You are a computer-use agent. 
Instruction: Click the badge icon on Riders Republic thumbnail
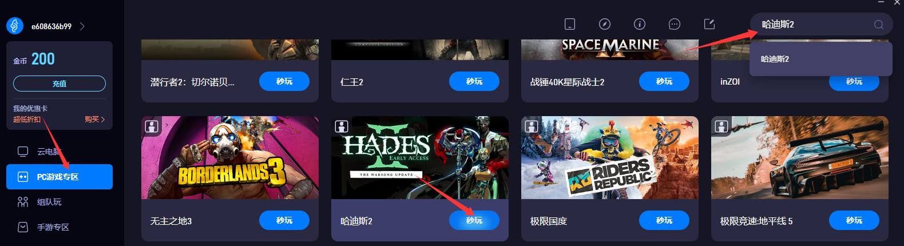[x=532, y=126]
